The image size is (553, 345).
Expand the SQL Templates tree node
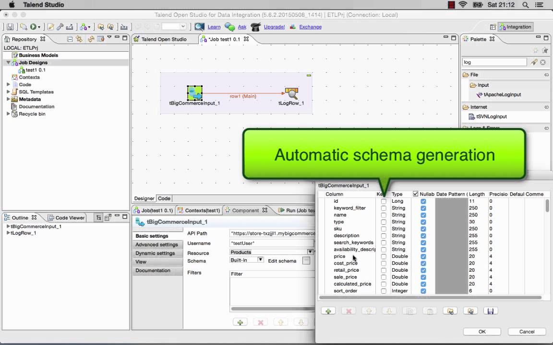tap(8, 92)
